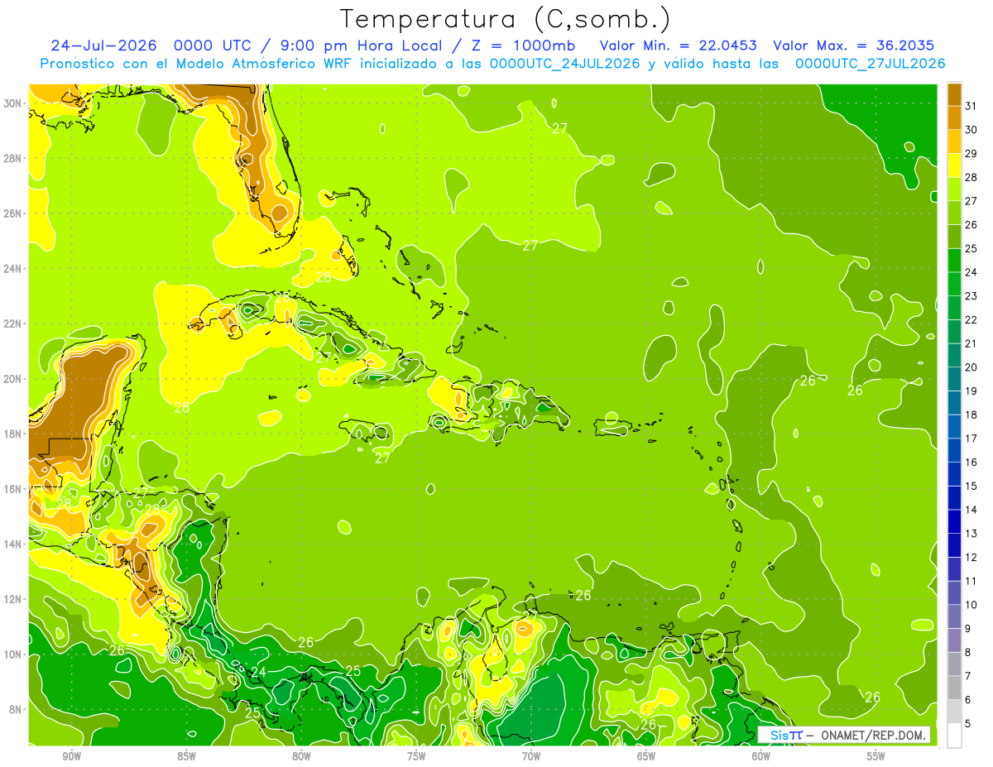Screen dimensions: 993x767
Task: Click '9:00 pm Hora Local' text
Action: (x=366, y=46)
